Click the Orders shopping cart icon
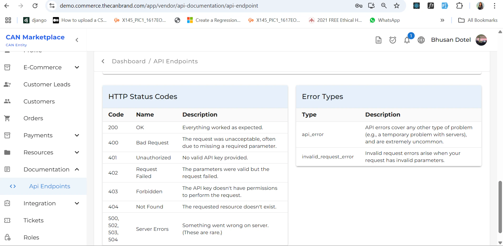Image resolution: width=503 pixels, height=246 pixels. [x=7, y=118]
